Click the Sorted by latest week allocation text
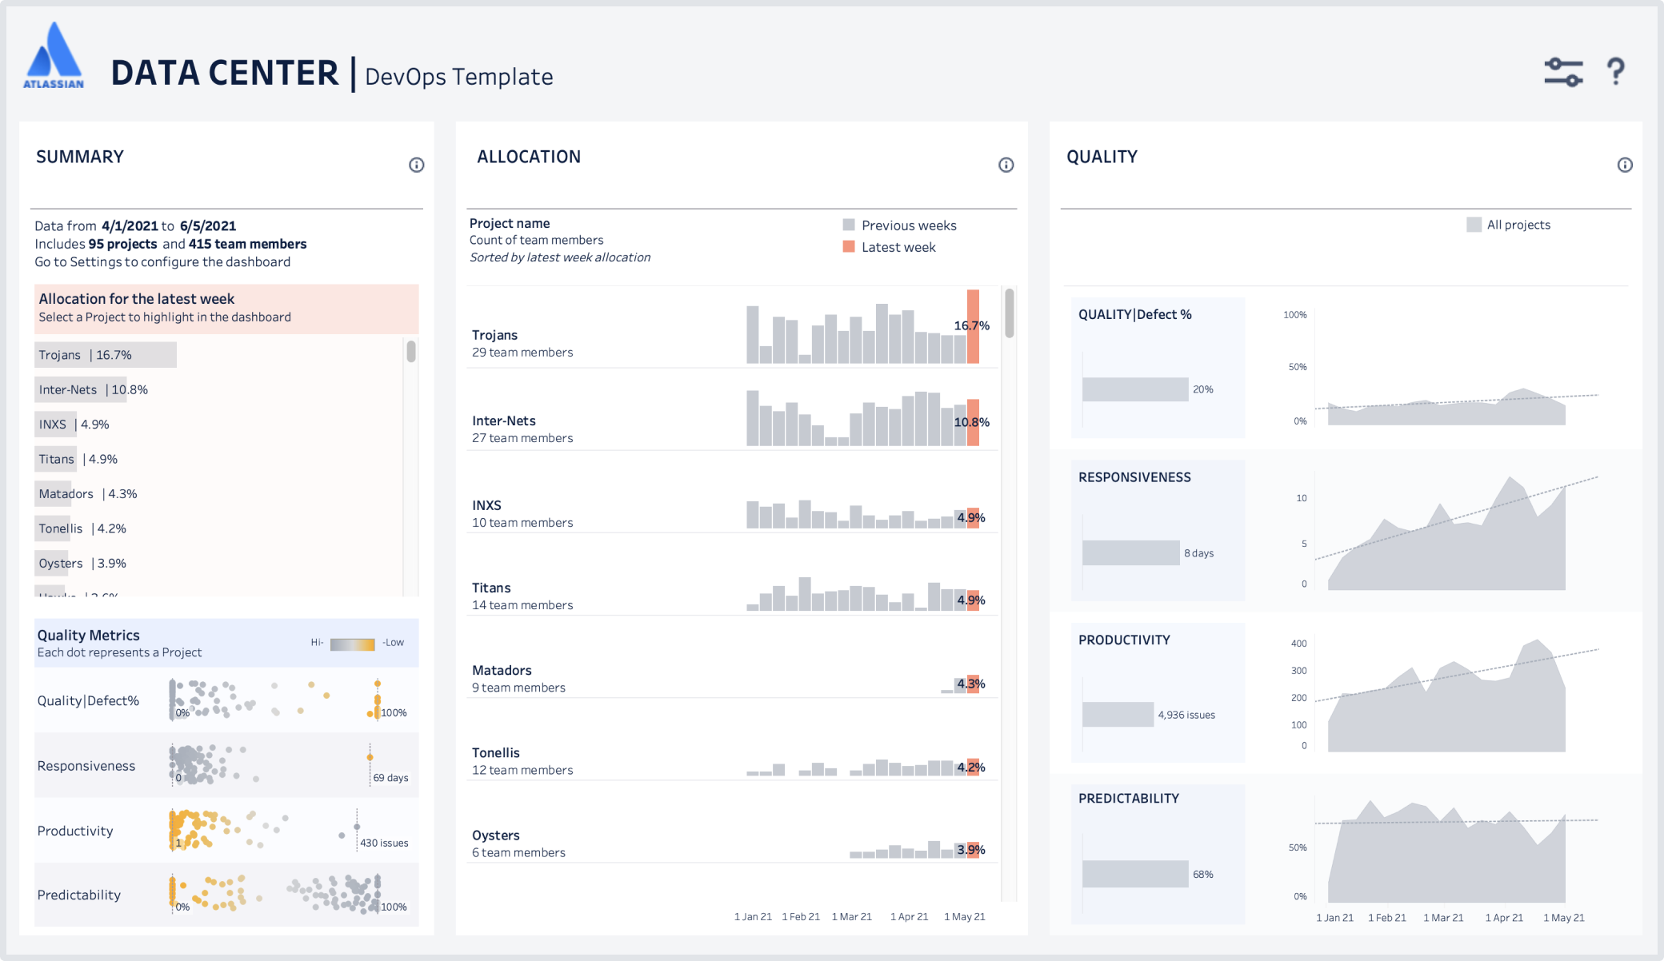This screenshot has width=1664, height=961. coord(560,257)
